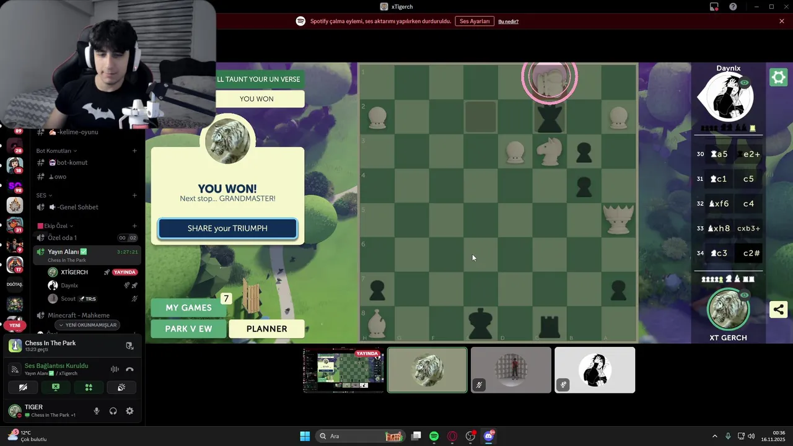
Task: Click the red YENİ server indicator
Action: [x=15, y=325]
